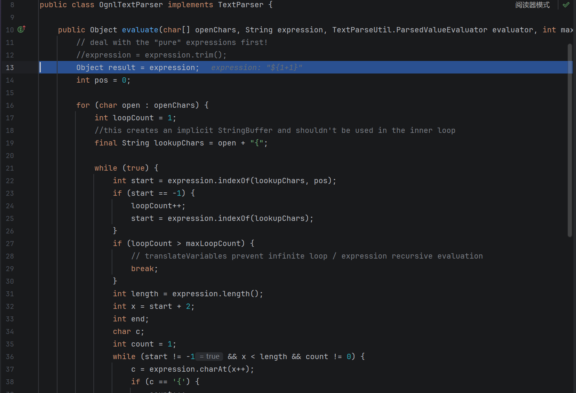Click gutter line number 13
The height and width of the screenshot is (393, 576).
(10, 67)
